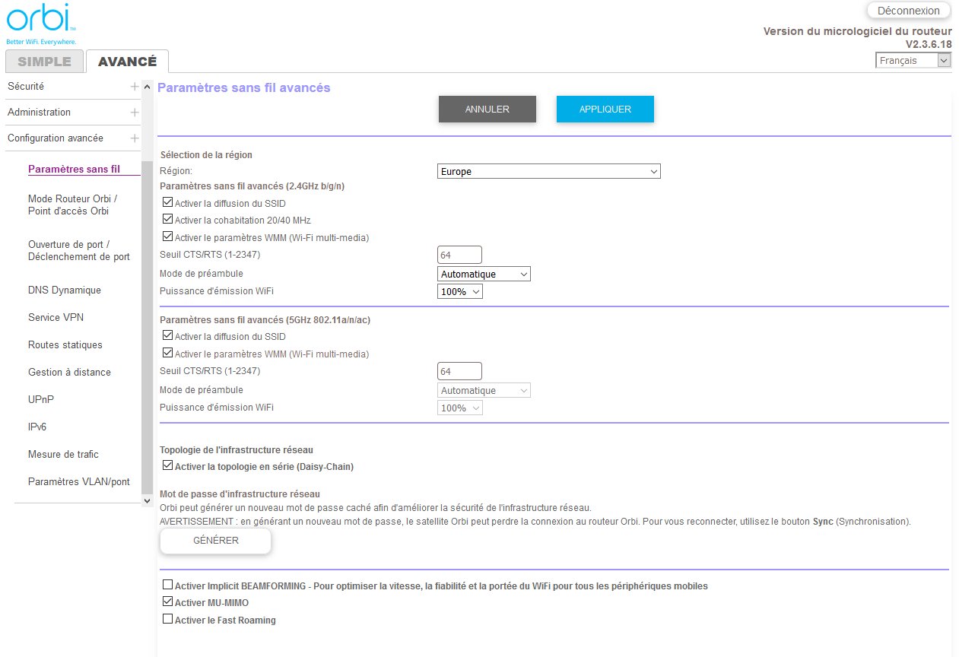Enable Implicit BEAMFORMING checkbox
959x657 pixels.
coord(168,586)
